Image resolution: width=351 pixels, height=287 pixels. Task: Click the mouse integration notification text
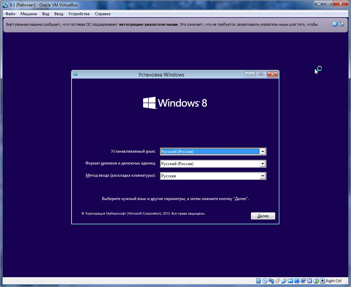pos(162,24)
